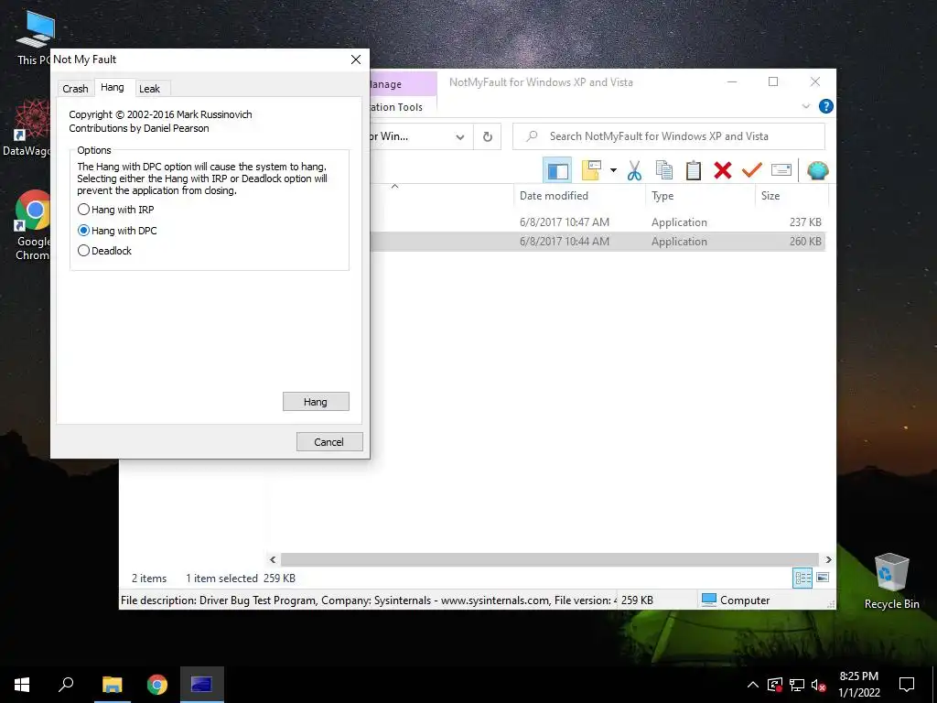
Task: Click the Explorer horizontal scrollbar track
Action: pyautogui.click(x=549, y=559)
